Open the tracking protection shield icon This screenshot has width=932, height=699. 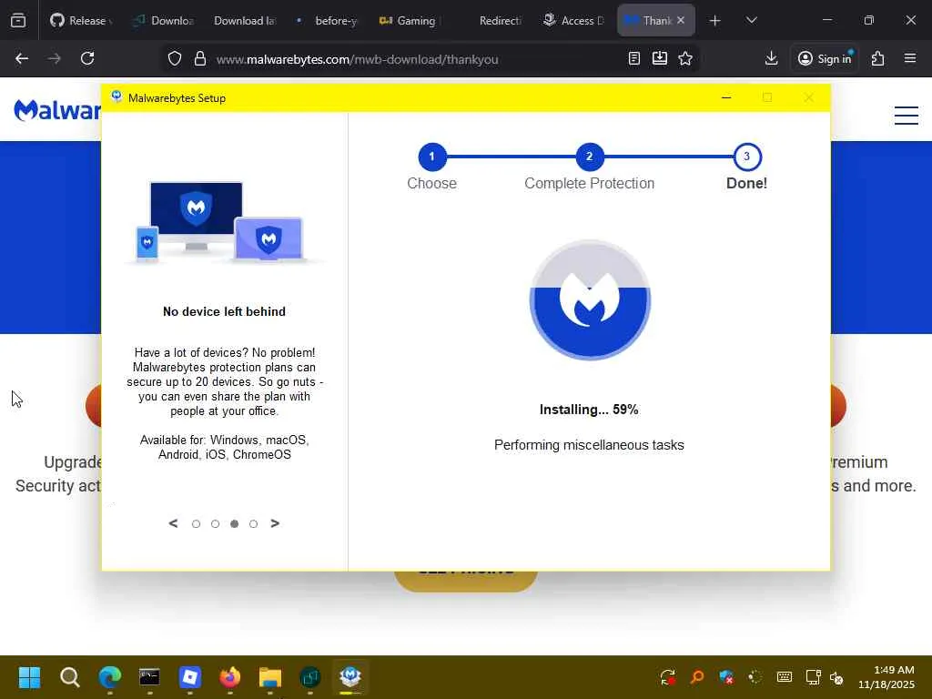coord(174,59)
